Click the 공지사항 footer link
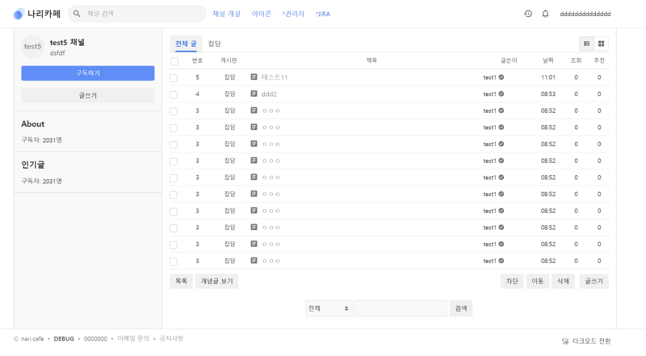Image resolution: width=646 pixels, height=356 pixels. pyautogui.click(x=171, y=338)
